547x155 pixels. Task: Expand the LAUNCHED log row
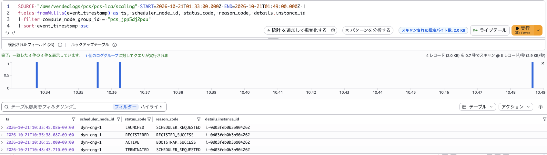click(x=2, y=128)
